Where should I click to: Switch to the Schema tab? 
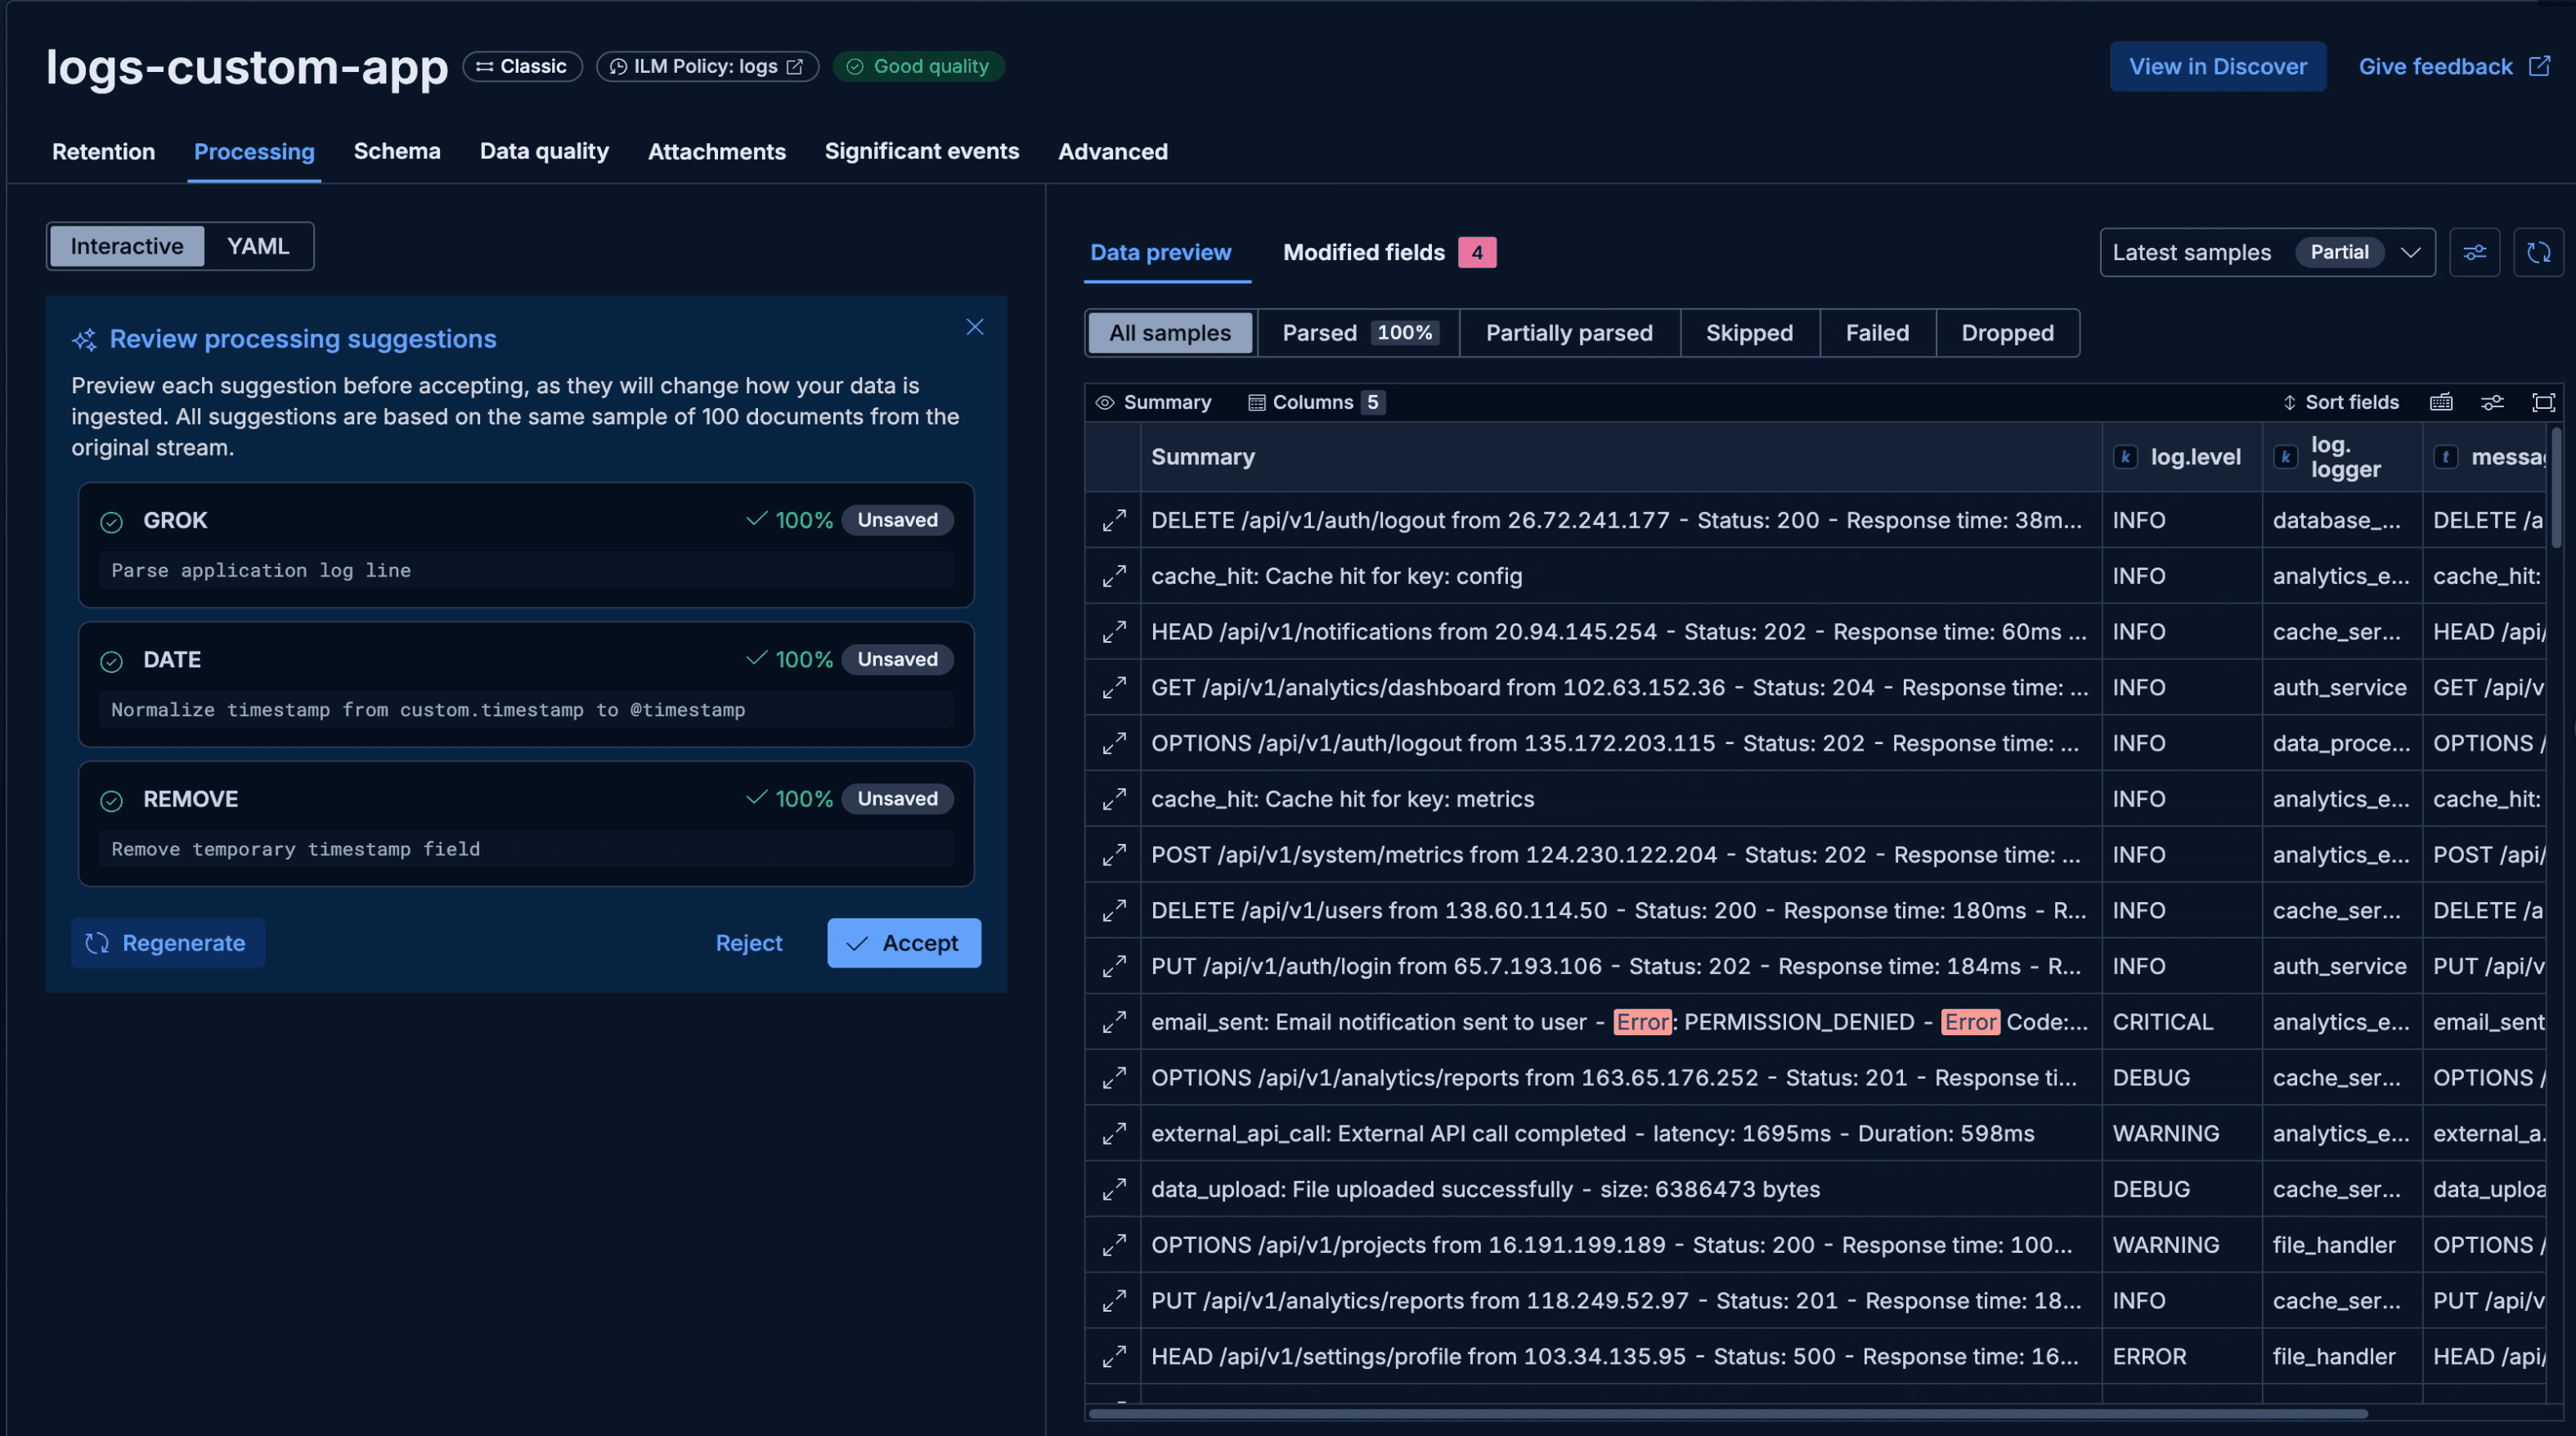pyautogui.click(x=397, y=151)
